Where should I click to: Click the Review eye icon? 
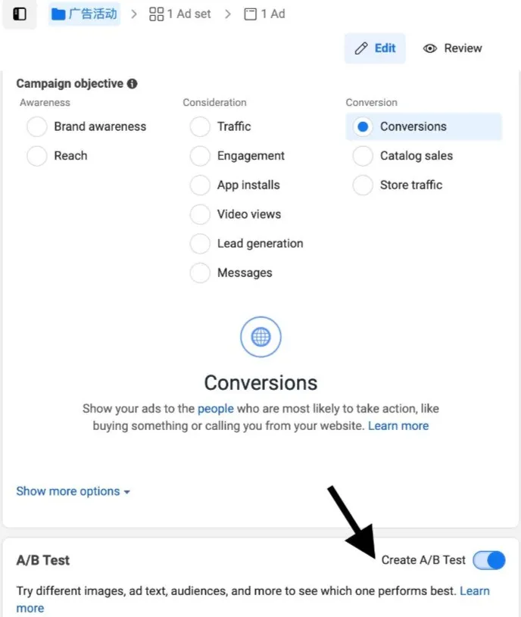(429, 48)
